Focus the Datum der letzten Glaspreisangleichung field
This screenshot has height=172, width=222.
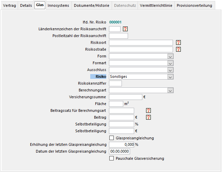pyautogui.click(x=119, y=151)
